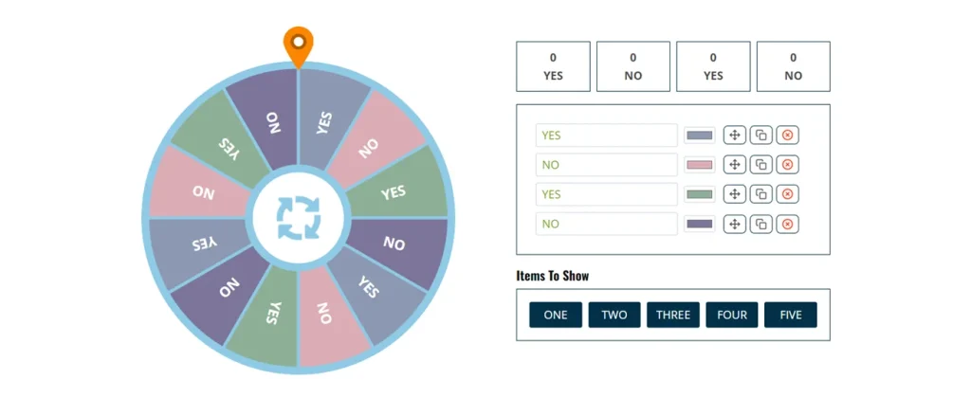Duplicate the first YES entry

(761, 135)
